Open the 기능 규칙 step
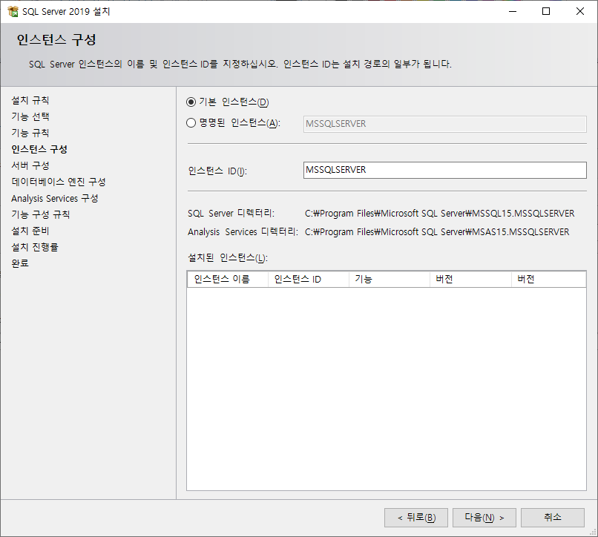598x537 pixels. tap(30, 133)
